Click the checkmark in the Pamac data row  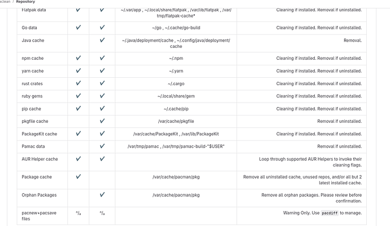coord(102,146)
